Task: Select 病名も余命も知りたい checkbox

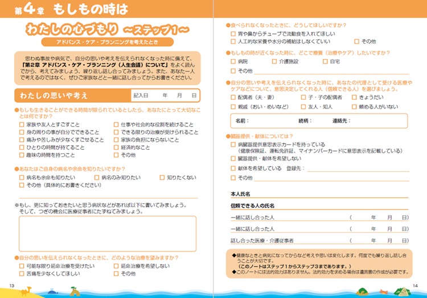Action: click(x=22, y=177)
